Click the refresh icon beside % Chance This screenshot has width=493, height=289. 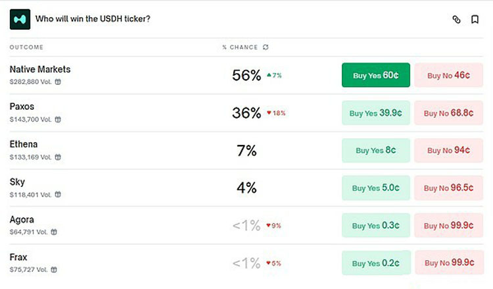266,47
